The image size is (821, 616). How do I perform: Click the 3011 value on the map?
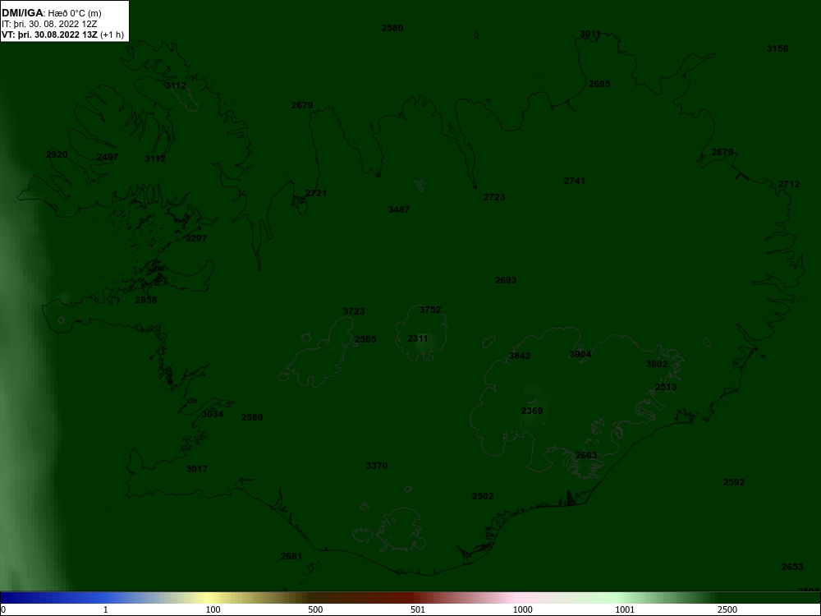pos(590,34)
